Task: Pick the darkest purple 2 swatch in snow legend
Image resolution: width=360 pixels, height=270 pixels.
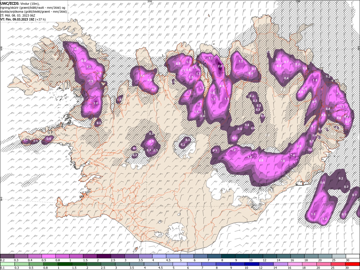Action: coord(103,256)
